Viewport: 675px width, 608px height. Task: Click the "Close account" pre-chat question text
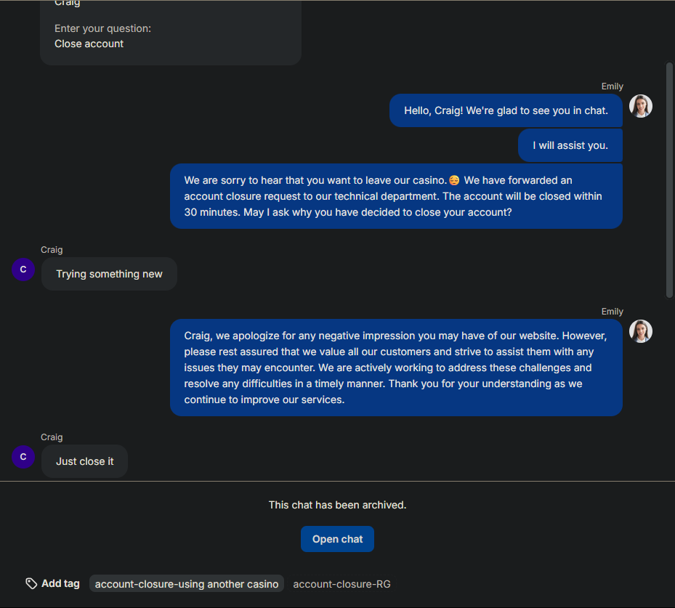pyautogui.click(x=89, y=44)
